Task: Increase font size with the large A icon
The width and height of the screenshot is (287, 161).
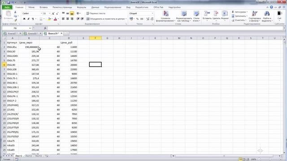Action: click(53, 13)
